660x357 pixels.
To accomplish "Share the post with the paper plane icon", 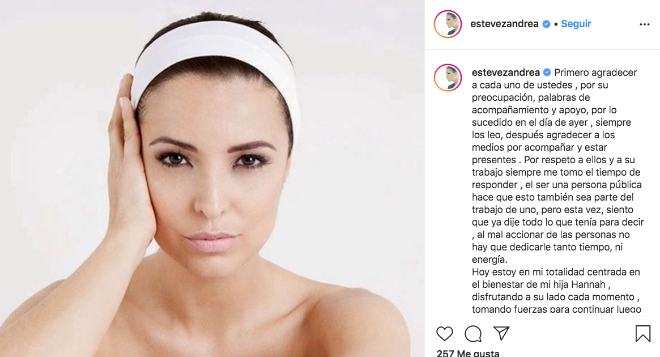I will (x=501, y=333).
